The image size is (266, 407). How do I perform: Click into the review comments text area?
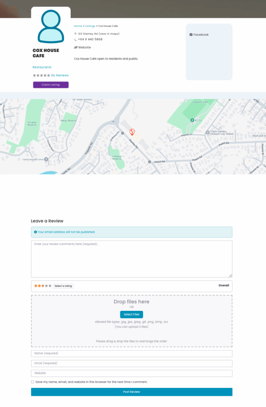pyautogui.click(x=131, y=259)
